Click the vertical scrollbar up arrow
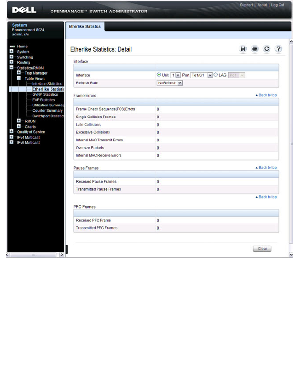Screen dimensions: 295x371 (x=291, y=41)
